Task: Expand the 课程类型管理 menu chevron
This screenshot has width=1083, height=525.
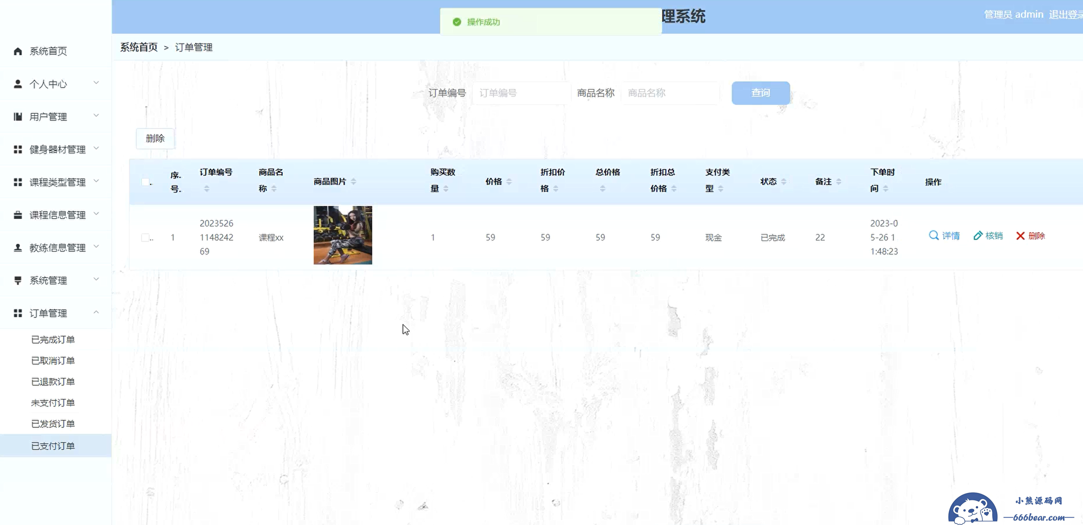Action: 96,181
